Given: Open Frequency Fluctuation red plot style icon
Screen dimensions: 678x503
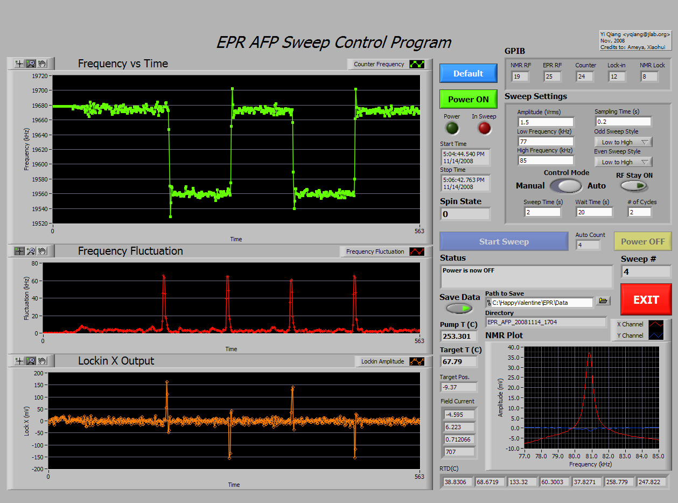Looking at the screenshot, I should point(417,251).
